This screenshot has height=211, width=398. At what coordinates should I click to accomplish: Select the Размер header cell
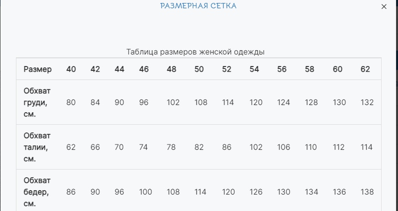tap(38, 69)
